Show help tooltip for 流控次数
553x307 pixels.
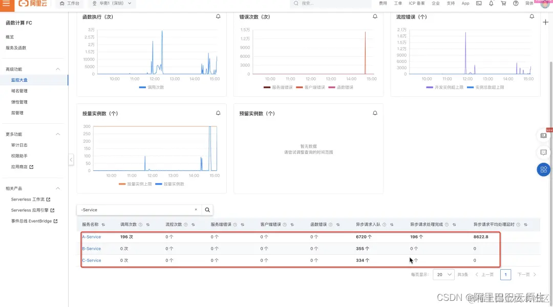(185, 225)
